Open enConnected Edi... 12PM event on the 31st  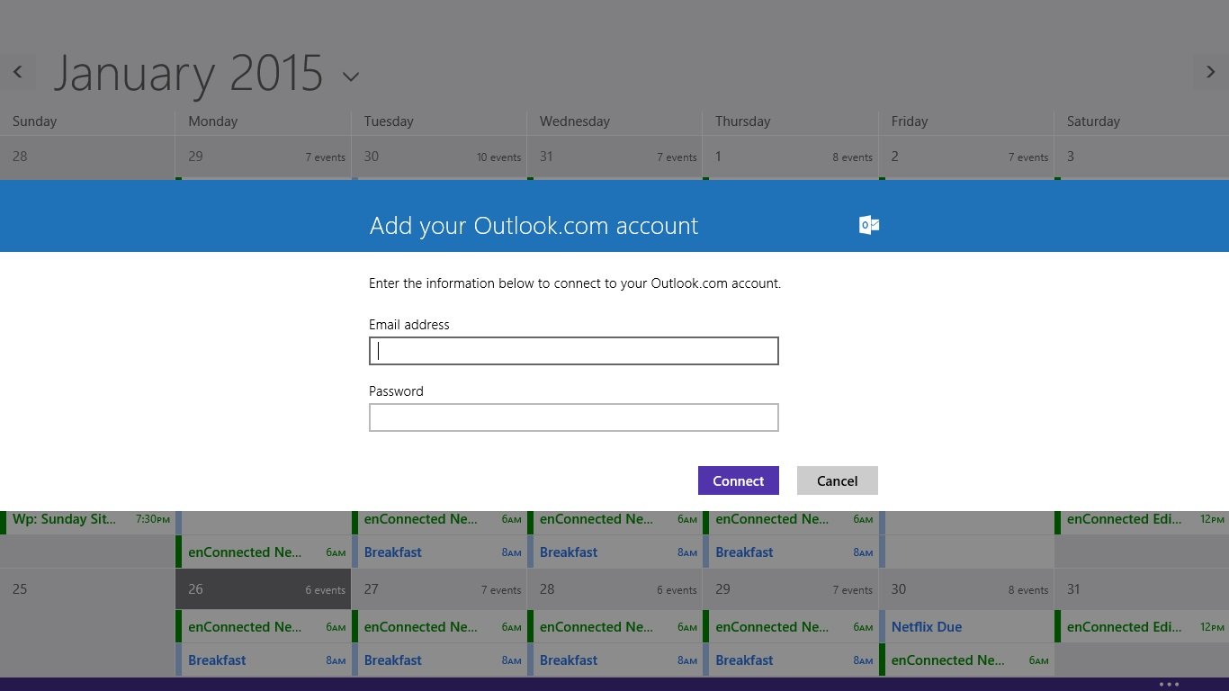1141,627
